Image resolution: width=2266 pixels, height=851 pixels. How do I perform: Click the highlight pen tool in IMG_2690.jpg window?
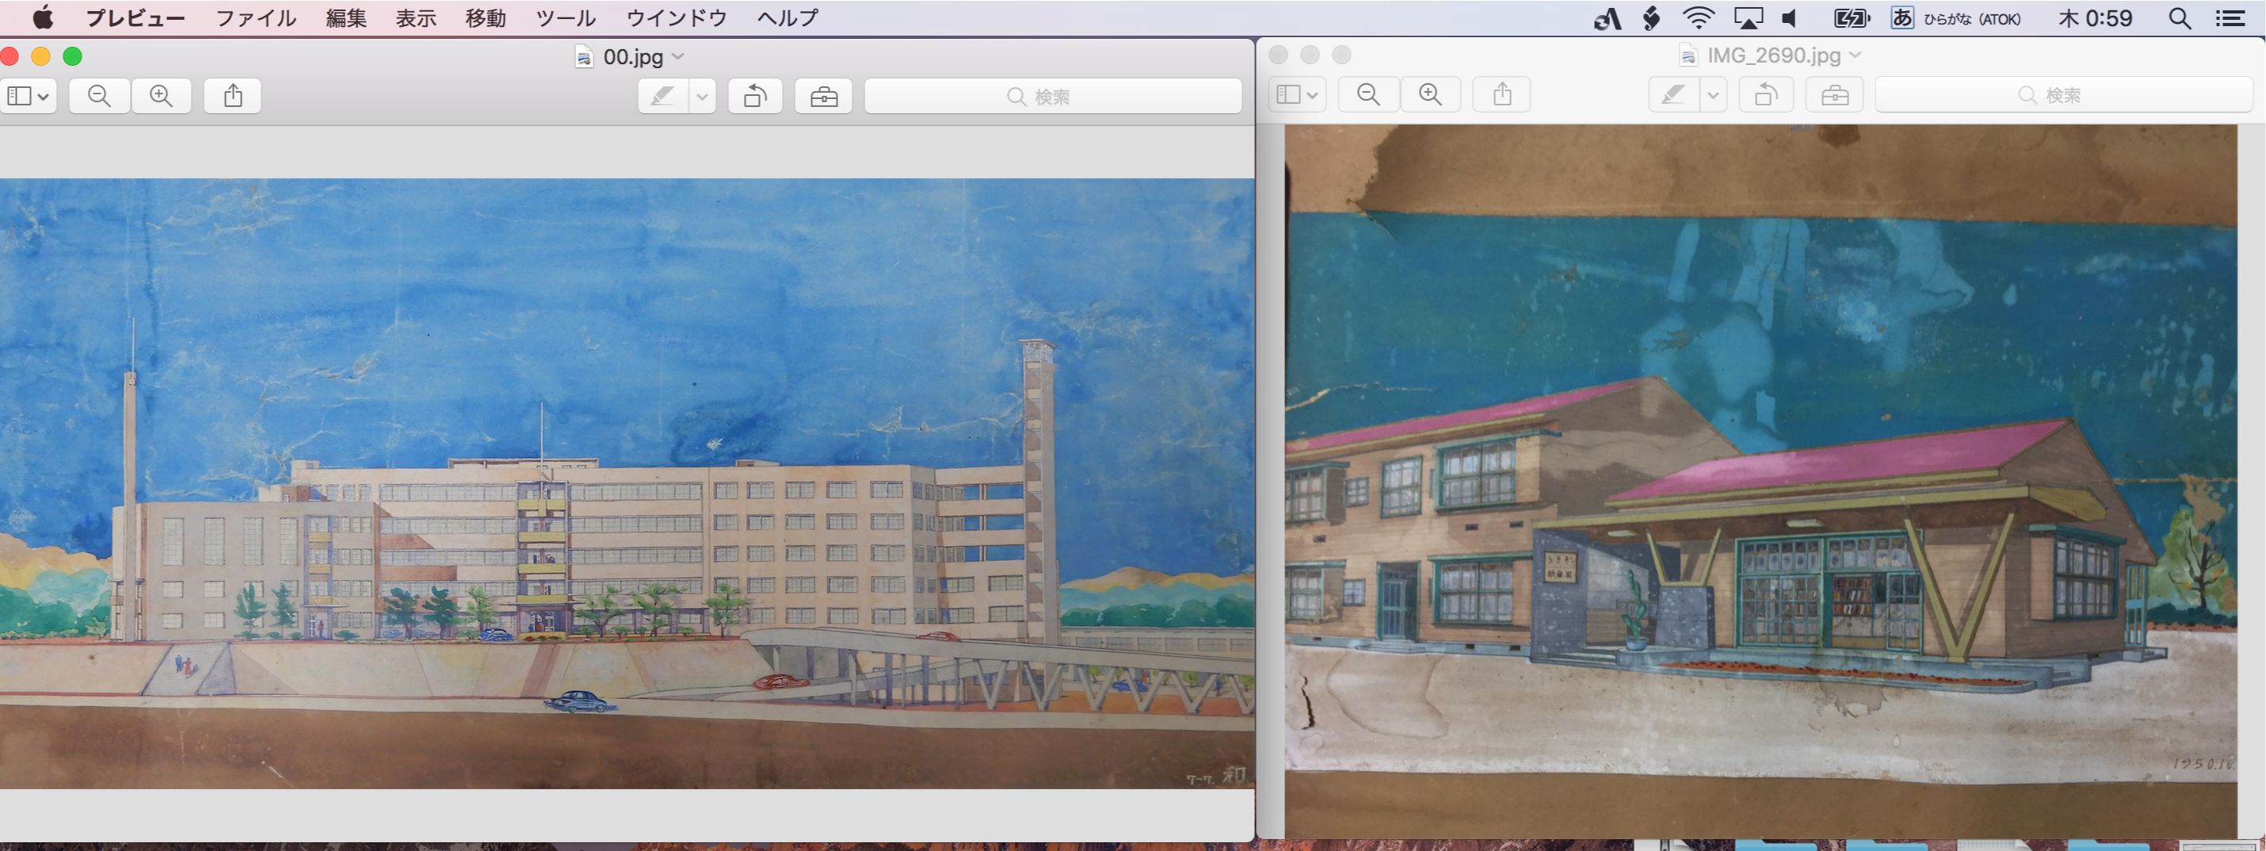[1674, 95]
